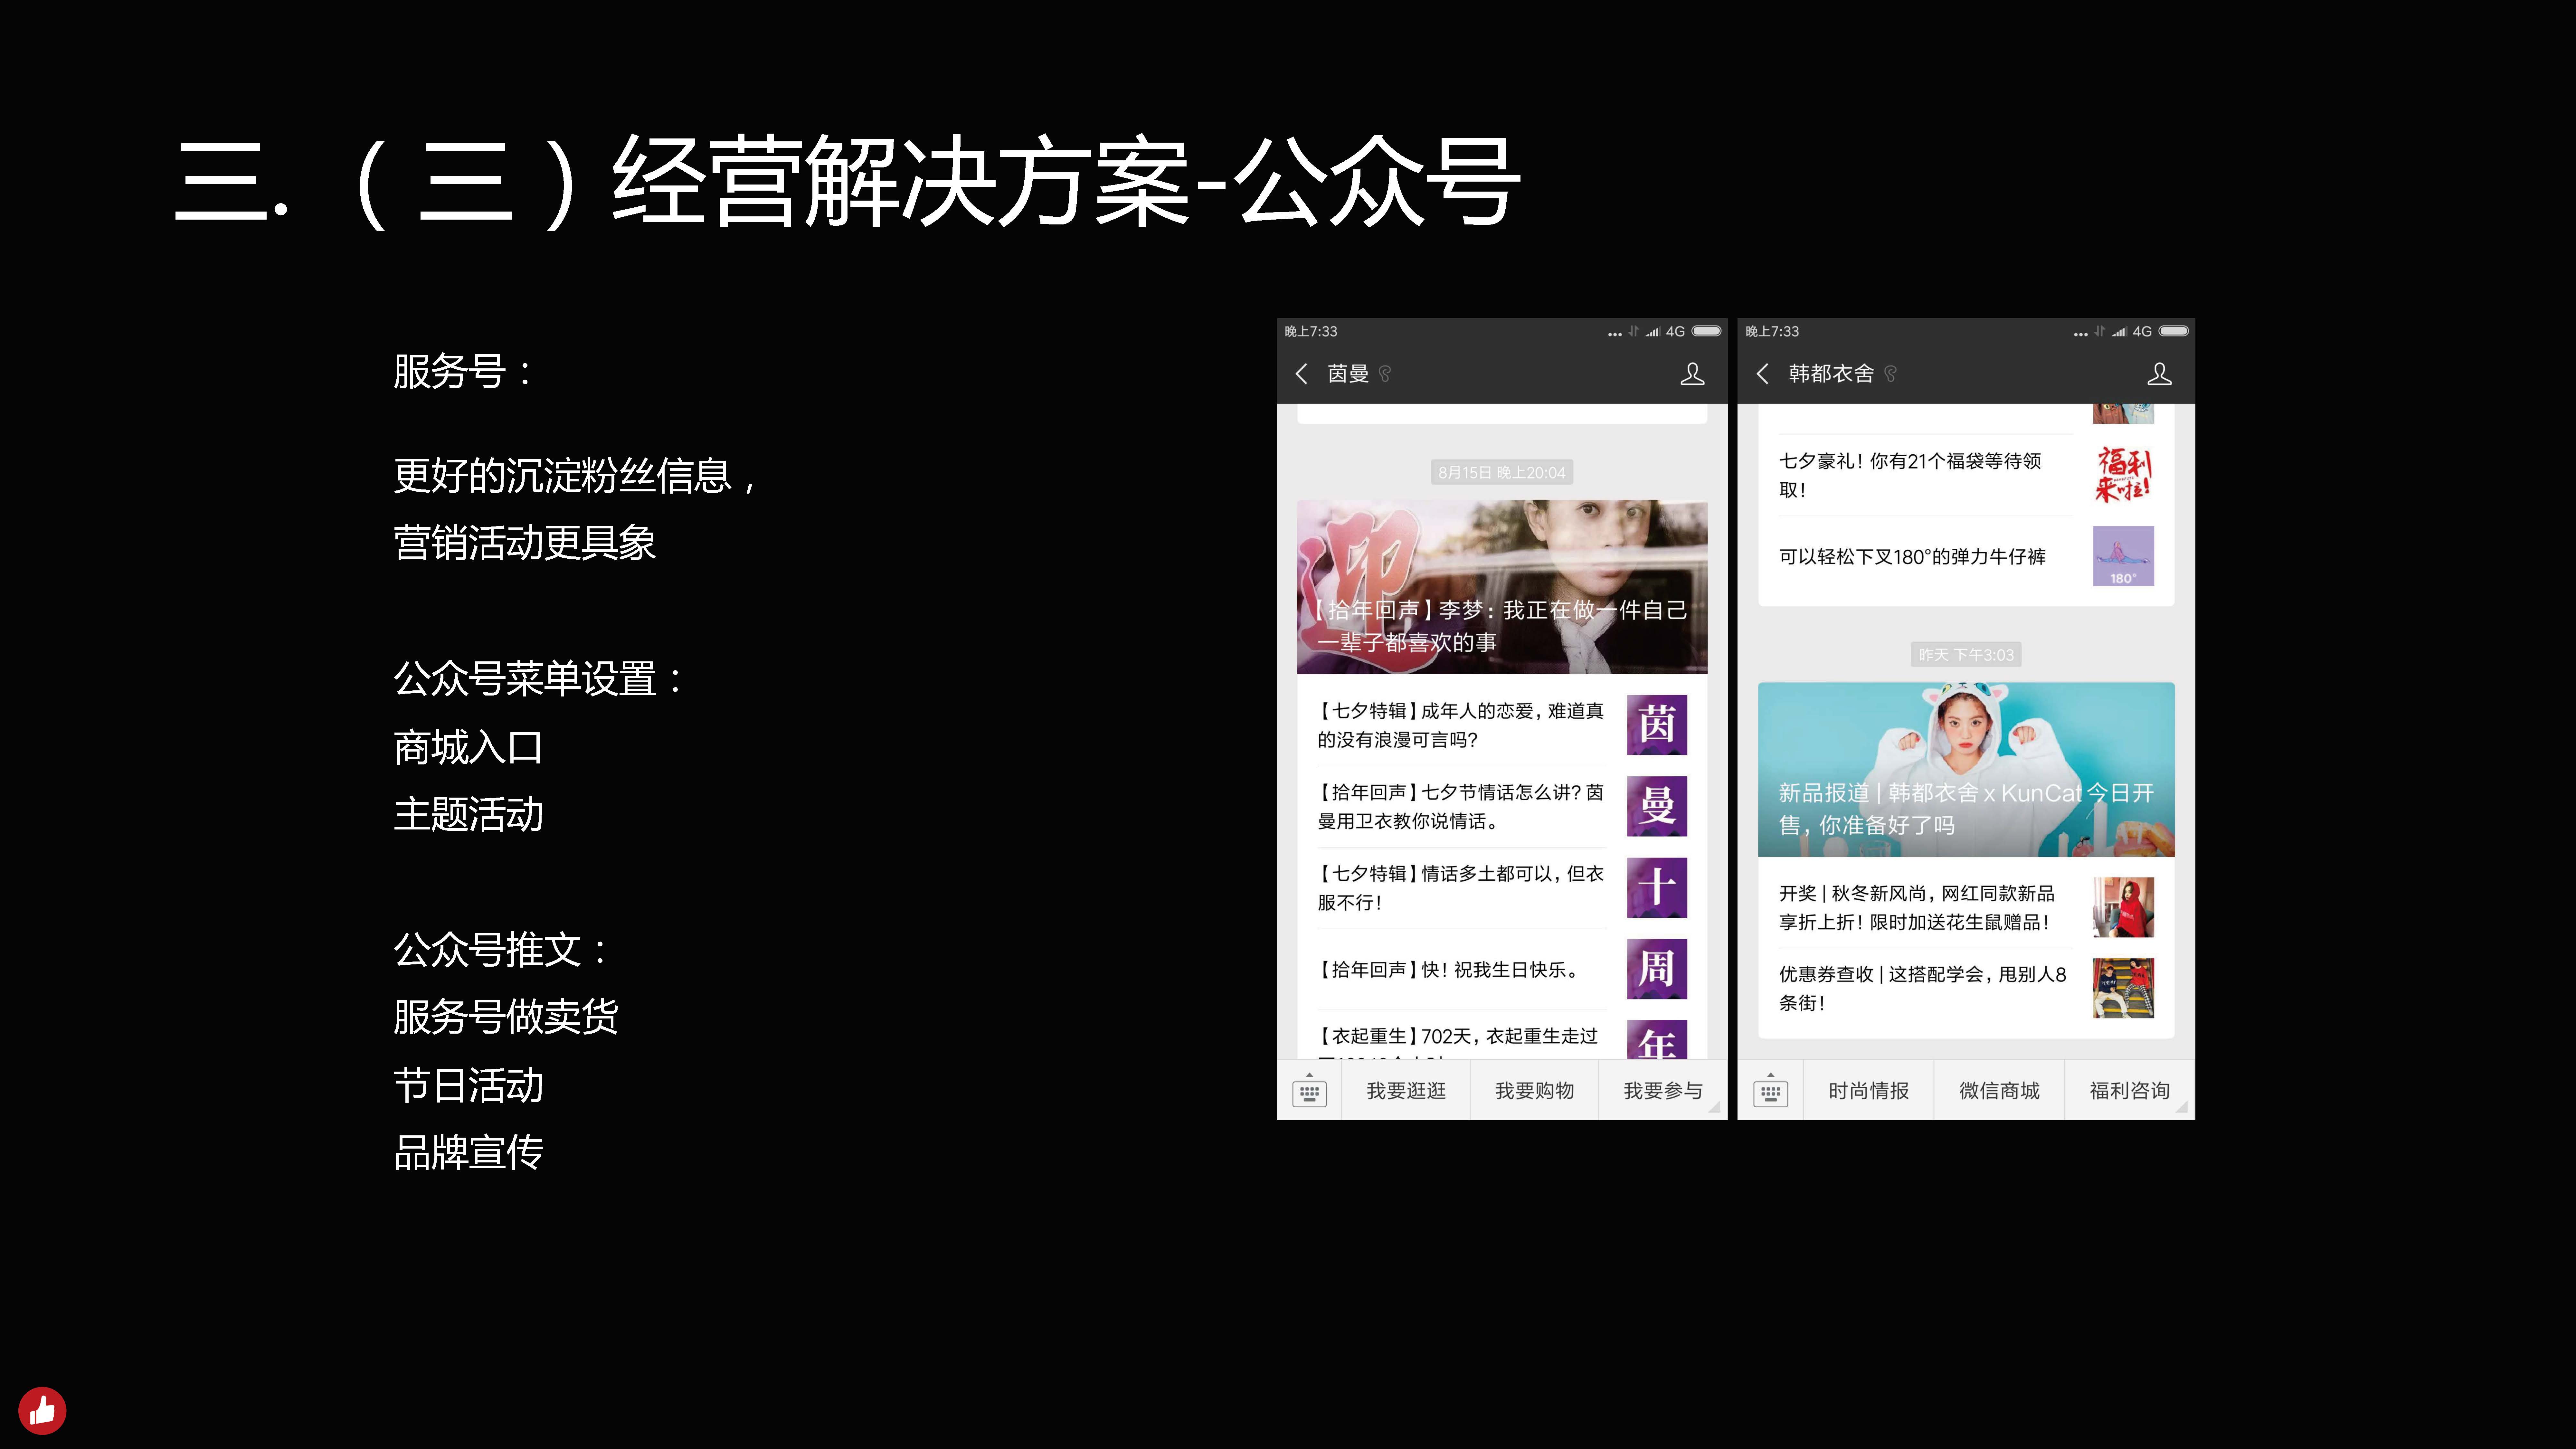Image resolution: width=2576 pixels, height=1449 pixels.
Task: Click the red thumbs-up icon
Action: click(42, 1411)
